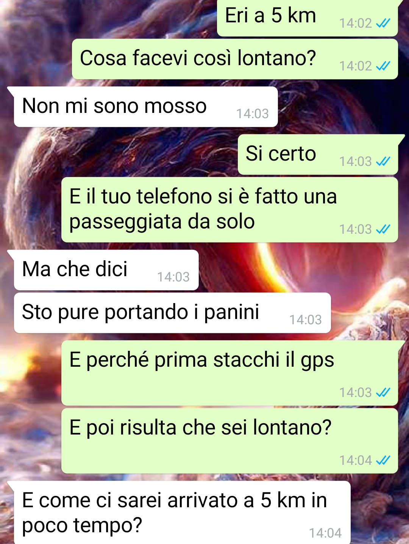This screenshot has width=409, height=544.
Task: Tap read ticks on 'risulta che sei lontano?'
Action: pos(383,461)
